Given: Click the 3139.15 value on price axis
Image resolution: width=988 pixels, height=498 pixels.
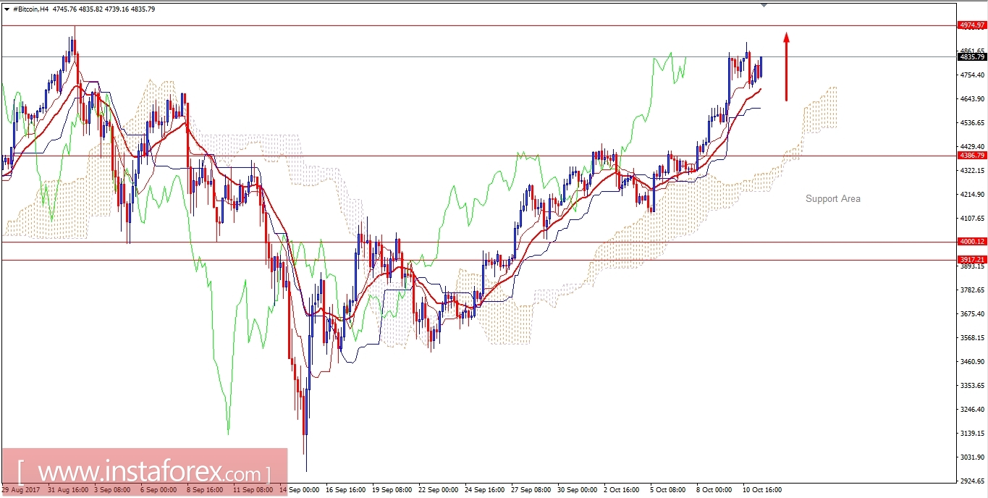Looking at the screenshot, I should [971, 434].
